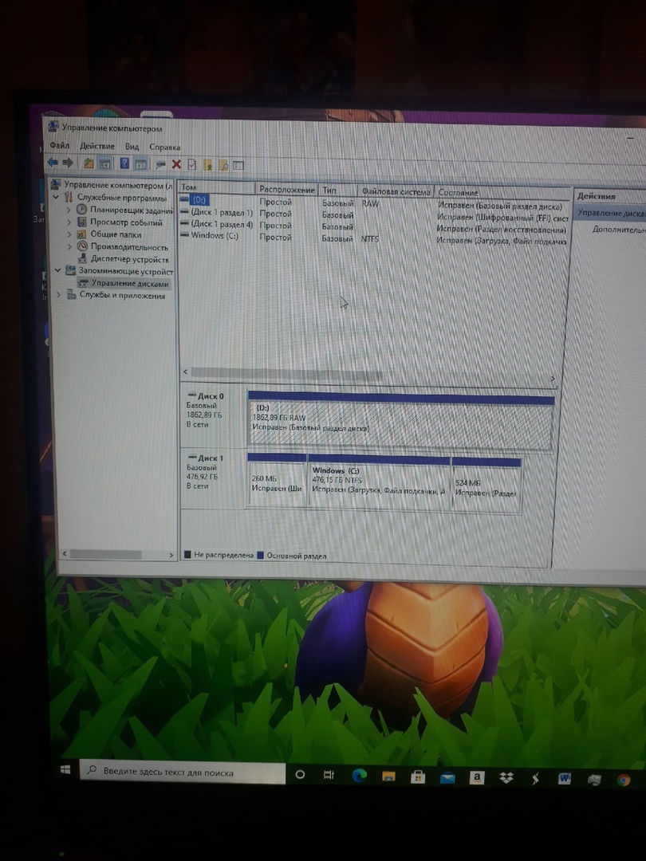This screenshot has width=646, height=861.
Task: Collapse the Служебные программы tree node
Action: (x=56, y=197)
